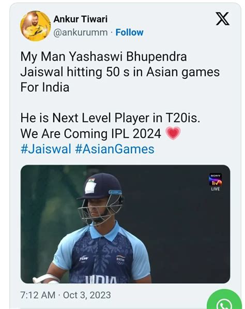The height and width of the screenshot is (309, 245).
Task: Click the 'For India' text line
Action: (x=45, y=87)
